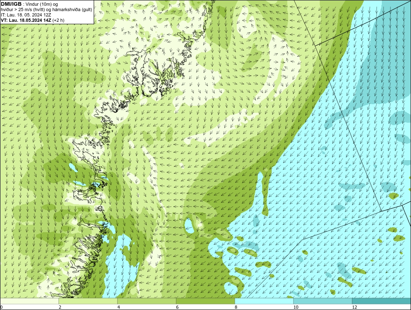Click the above-12 m/s teal legend swatch

click(x=382, y=301)
